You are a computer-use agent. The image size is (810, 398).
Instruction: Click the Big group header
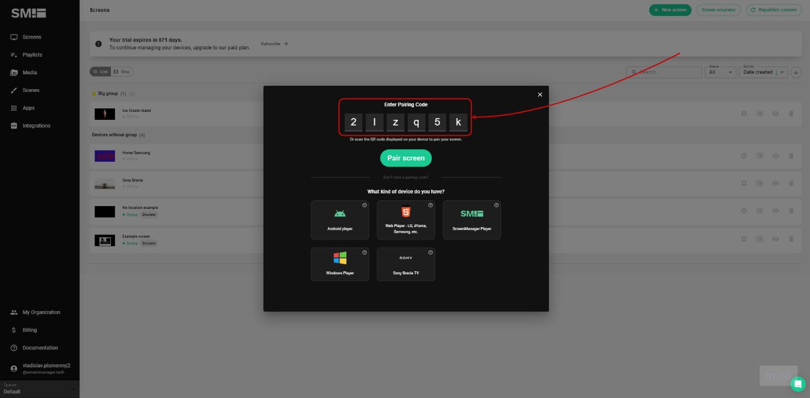click(108, 94)
